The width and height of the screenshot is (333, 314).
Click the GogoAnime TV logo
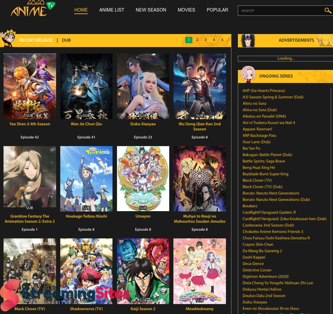pos(33,9)
